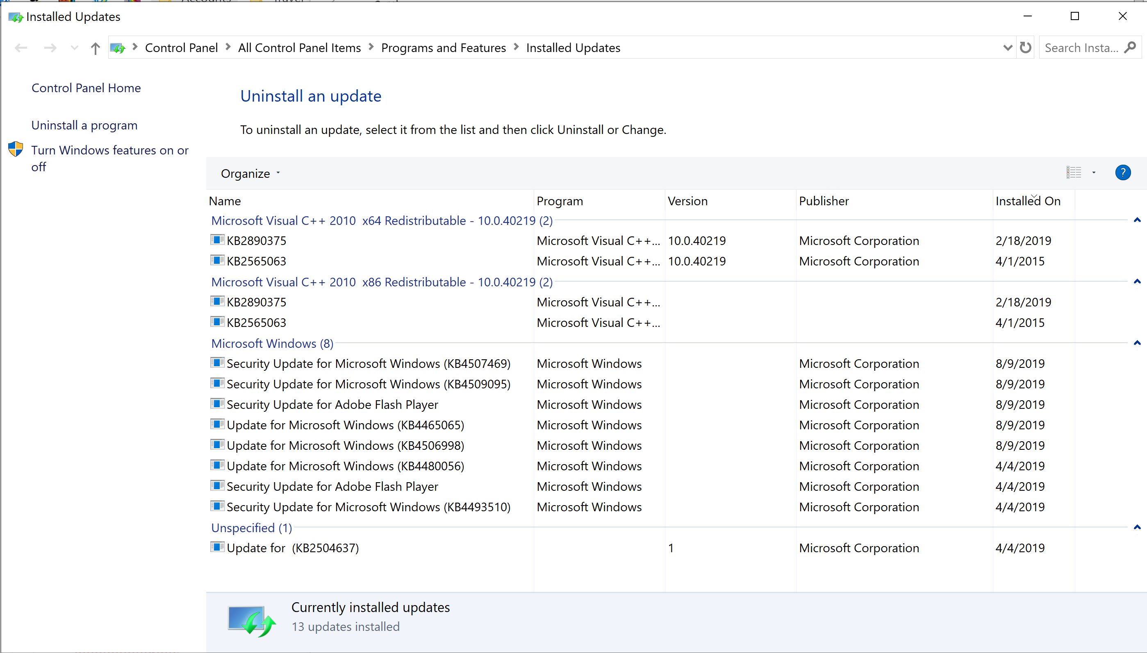
Task: Go to Control Panel Home link
Action: tap(86, 88)
